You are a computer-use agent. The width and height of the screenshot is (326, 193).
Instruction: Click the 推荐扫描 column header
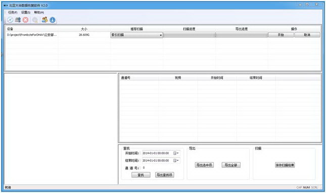point(136,29)
